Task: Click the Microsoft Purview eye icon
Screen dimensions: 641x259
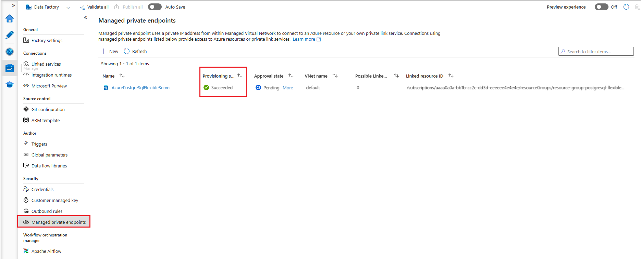Action: click(26, 86)
